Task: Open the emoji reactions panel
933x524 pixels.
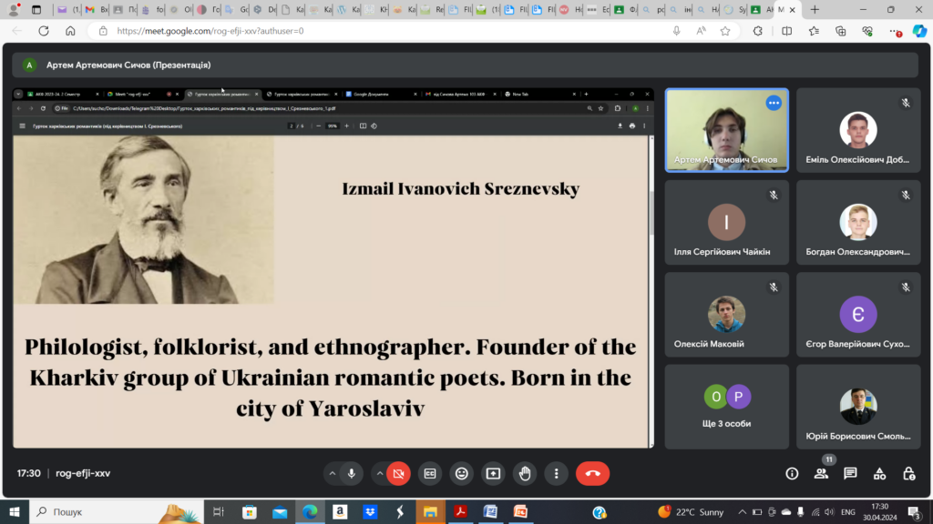Action: click(461, 473)
